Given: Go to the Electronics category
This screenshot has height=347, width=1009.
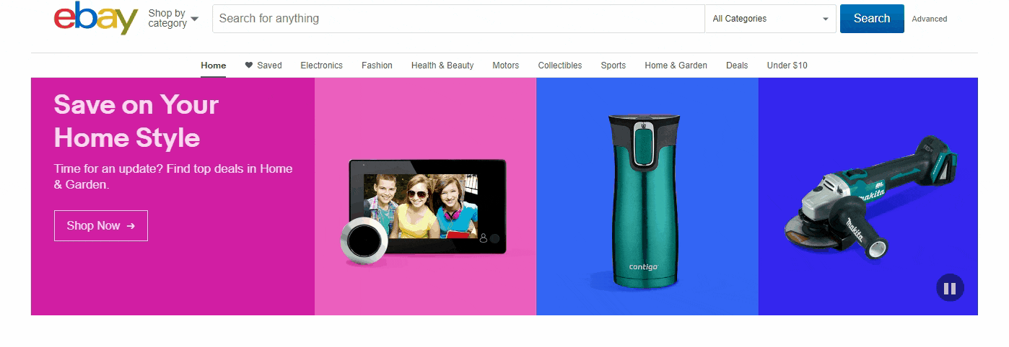Looking at the screenshot, I should click(321, 65).
